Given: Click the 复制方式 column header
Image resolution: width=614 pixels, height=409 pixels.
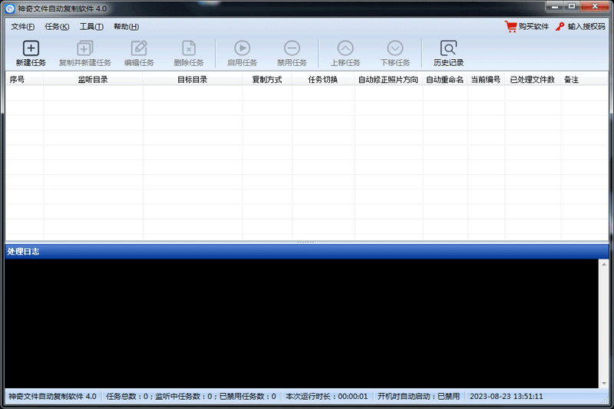Looking at the screenshot, I should click(267, 80).
